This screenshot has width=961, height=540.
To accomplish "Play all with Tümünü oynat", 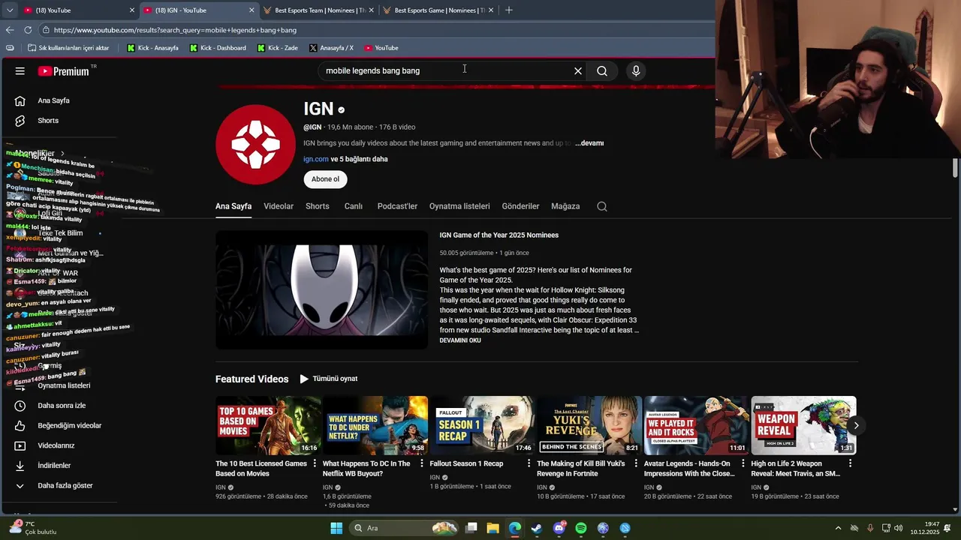I will (x=328, y=379).
